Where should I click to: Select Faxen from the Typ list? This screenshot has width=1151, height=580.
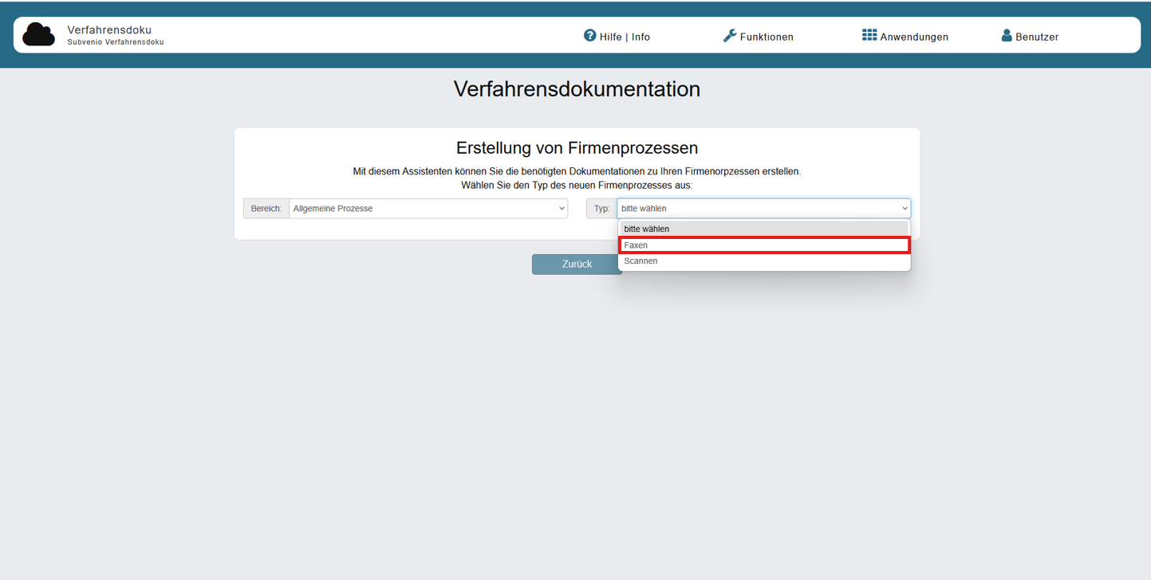point(764,245)
